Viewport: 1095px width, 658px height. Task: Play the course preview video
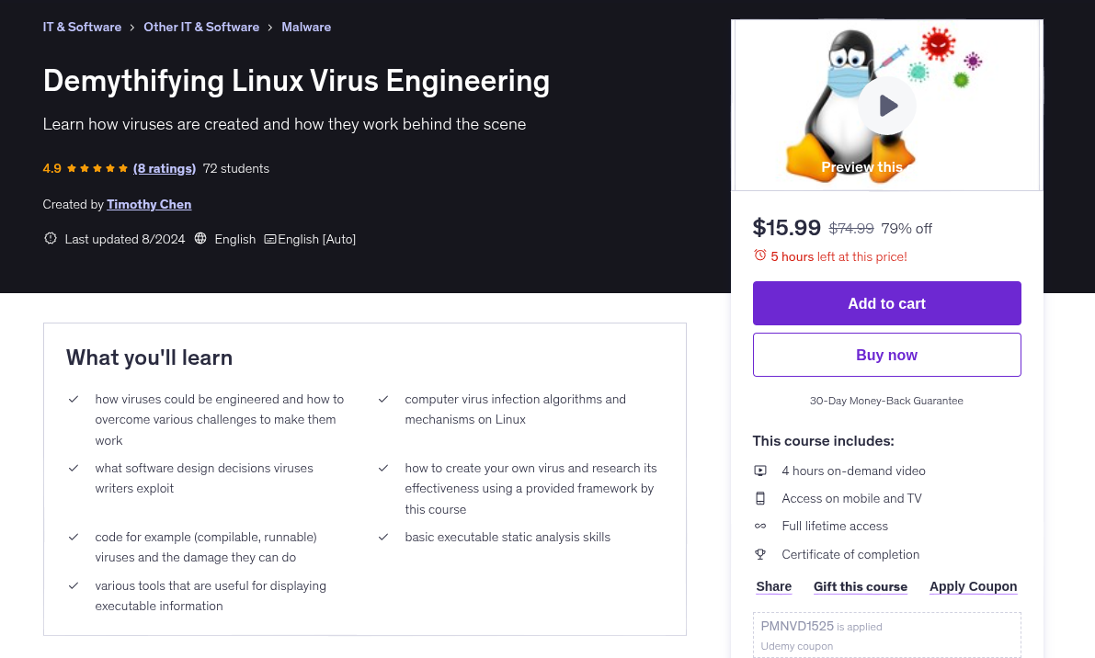coord(887,106)
